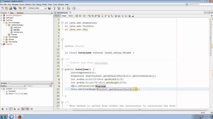Select check.java in the project tree
213x119 pixels.
(x=17, y=27)
